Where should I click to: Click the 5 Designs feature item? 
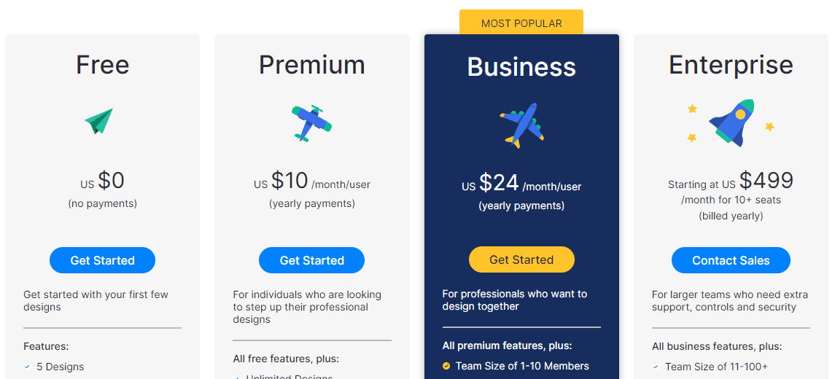[54, 367]
